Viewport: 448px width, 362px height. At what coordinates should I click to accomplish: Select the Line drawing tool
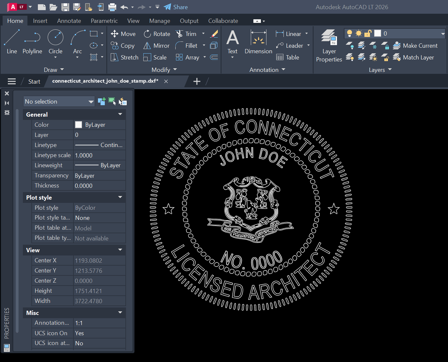click(x=12, y=42)
